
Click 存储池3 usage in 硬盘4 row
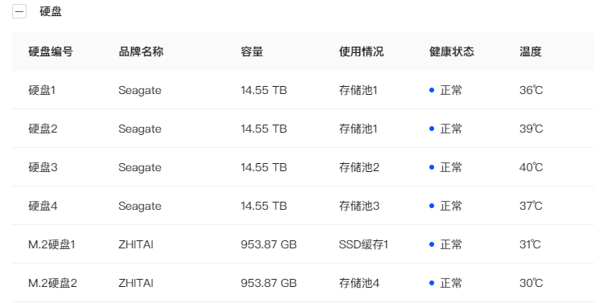pyautogui.click(x=359, y=206)
